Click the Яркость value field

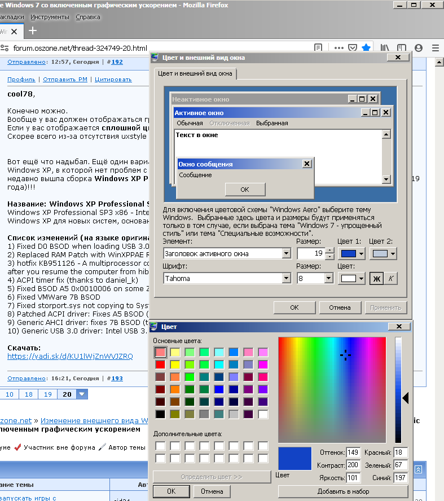tap(353, 478)
